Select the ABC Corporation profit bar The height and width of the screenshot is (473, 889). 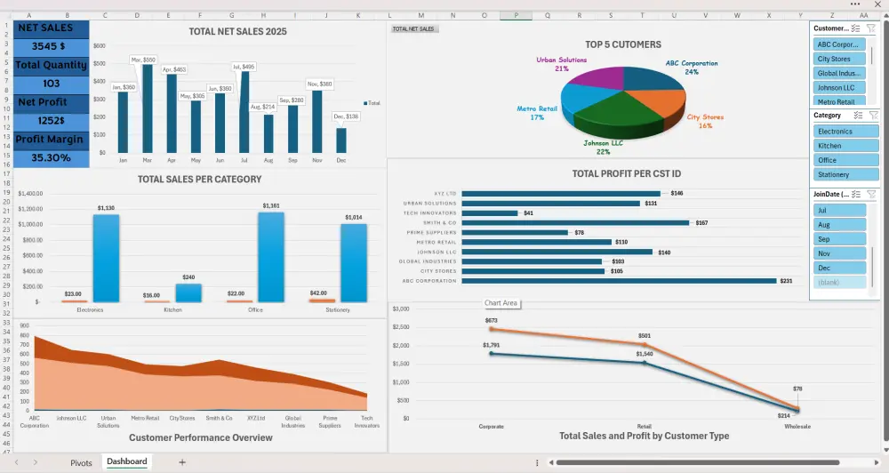[619, 281]
